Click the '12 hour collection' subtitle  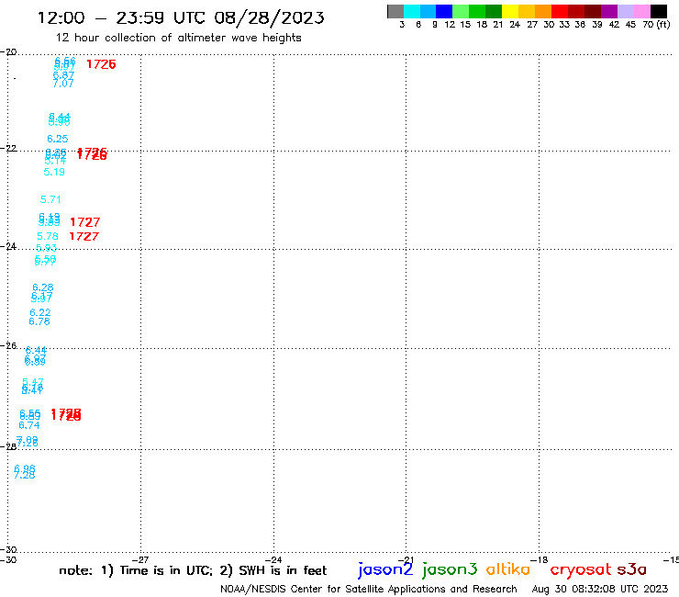pyautogui.click(x=178, y=38)
